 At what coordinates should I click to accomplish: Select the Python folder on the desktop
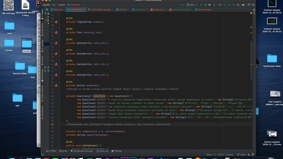point(9,45)
